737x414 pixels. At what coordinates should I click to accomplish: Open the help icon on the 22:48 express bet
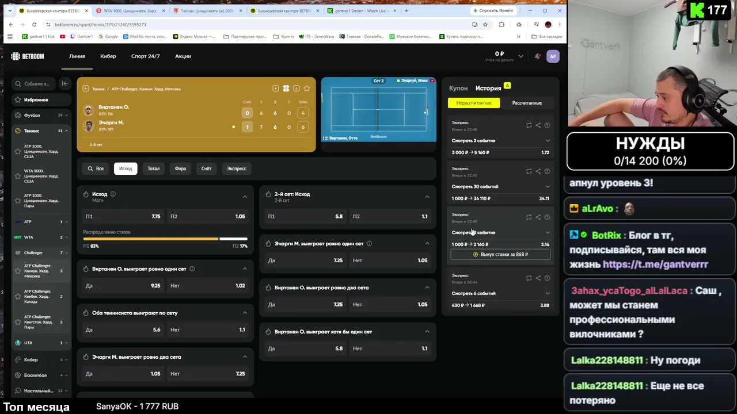point(547,125)
